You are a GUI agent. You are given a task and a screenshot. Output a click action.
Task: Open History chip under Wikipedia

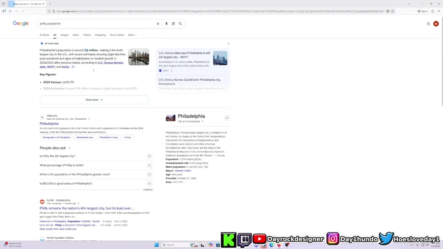[x=128, y=137]
